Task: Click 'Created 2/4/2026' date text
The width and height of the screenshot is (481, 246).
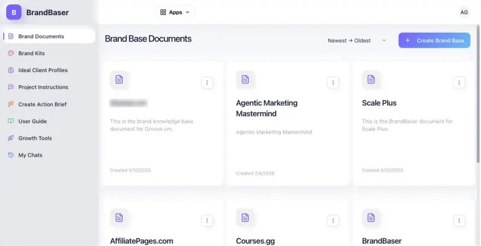Action: 256,173
